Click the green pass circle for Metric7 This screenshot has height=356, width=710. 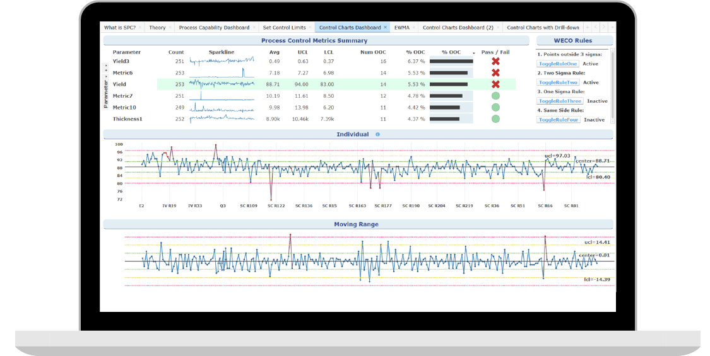tap(495, 96)
